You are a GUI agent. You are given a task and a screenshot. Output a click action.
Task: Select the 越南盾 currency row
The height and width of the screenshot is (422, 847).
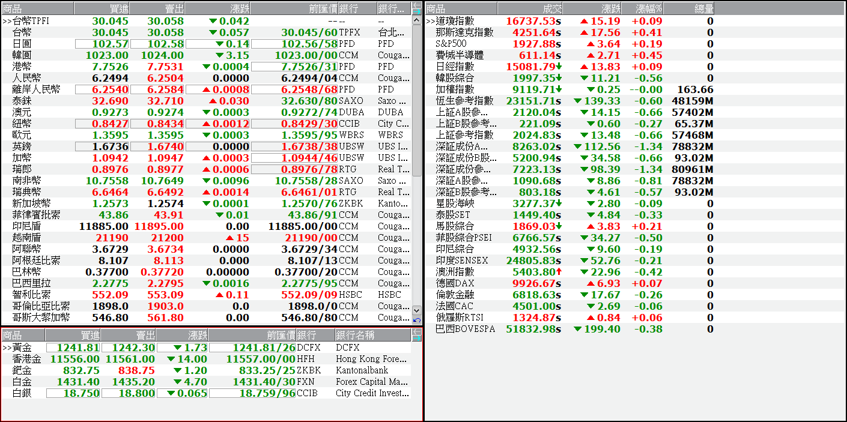coord(207,238)
